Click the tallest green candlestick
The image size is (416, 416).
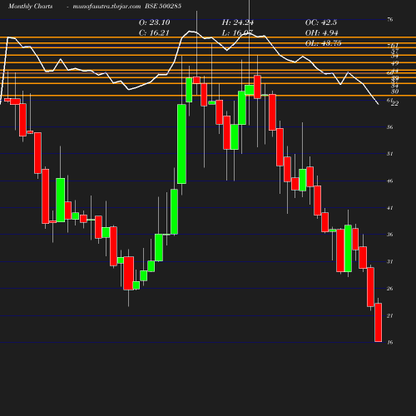pyautogui.click(x=181, y=144)
